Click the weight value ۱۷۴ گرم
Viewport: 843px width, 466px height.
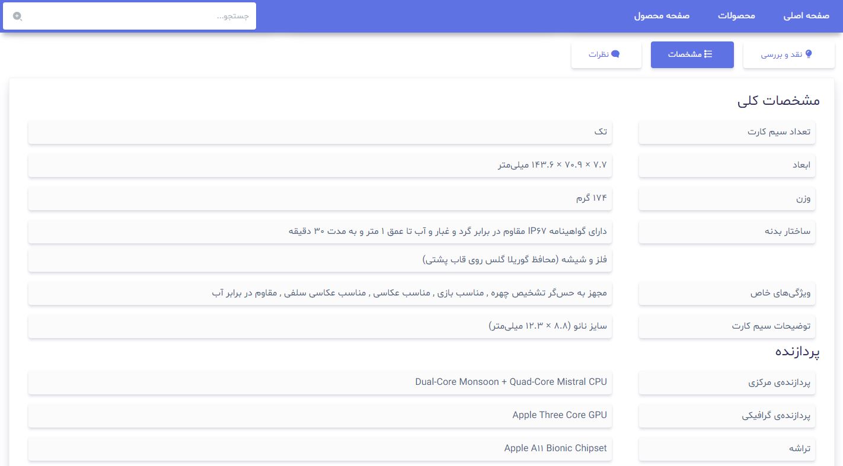click(320, 198)
